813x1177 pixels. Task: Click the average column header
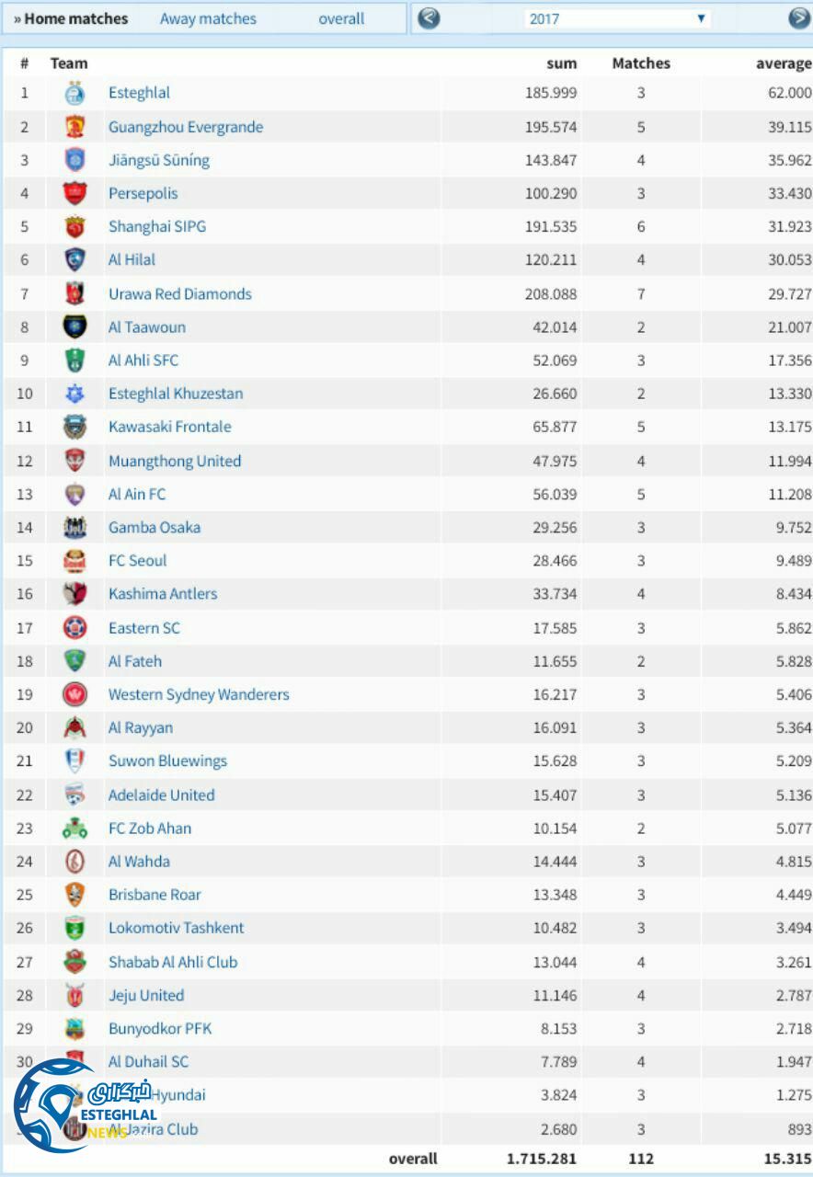click(784, 63)
